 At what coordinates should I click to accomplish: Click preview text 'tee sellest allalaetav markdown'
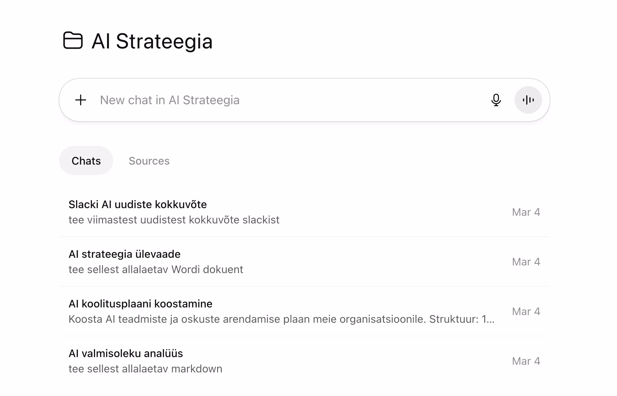coord(145,369)
